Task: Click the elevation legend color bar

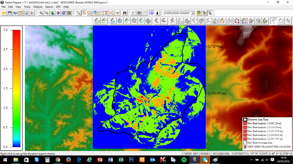Action: click(x=17, y=88)
